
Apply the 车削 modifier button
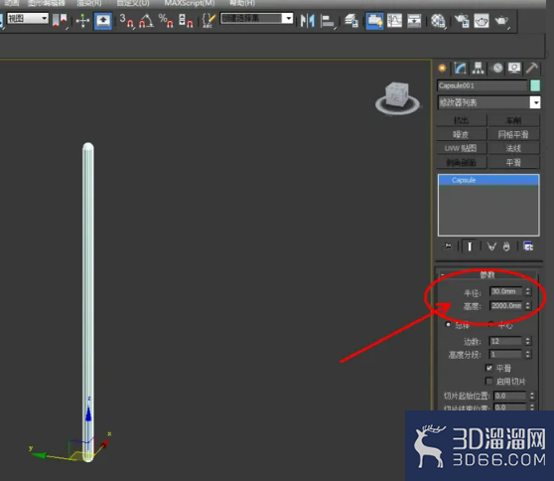tap(513, 120)
